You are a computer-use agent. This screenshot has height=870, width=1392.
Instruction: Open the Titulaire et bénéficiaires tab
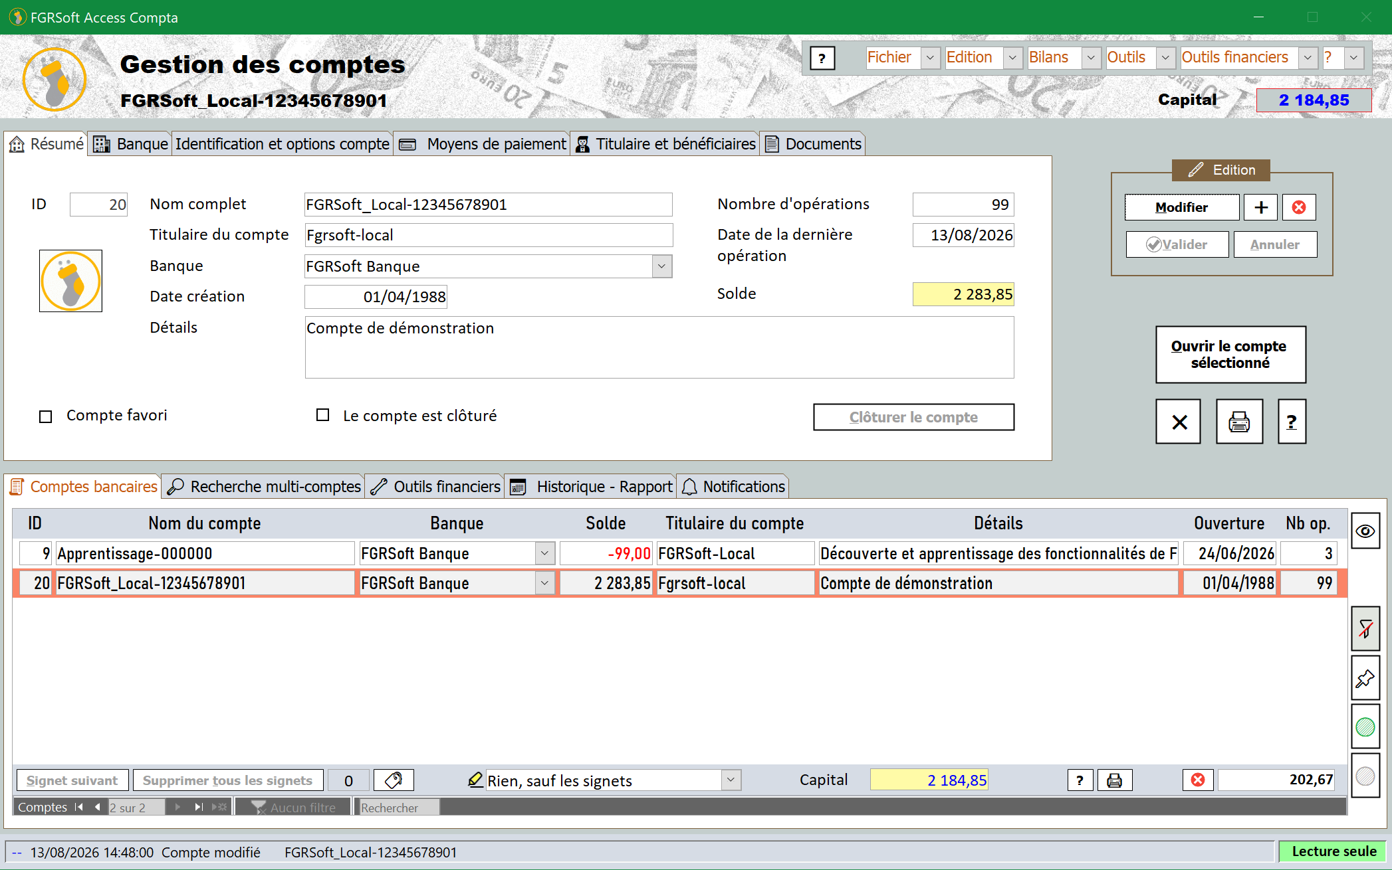coord(665,143)
